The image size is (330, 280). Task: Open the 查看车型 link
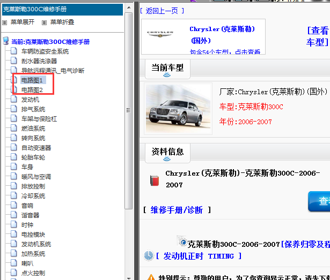(317, 36)
